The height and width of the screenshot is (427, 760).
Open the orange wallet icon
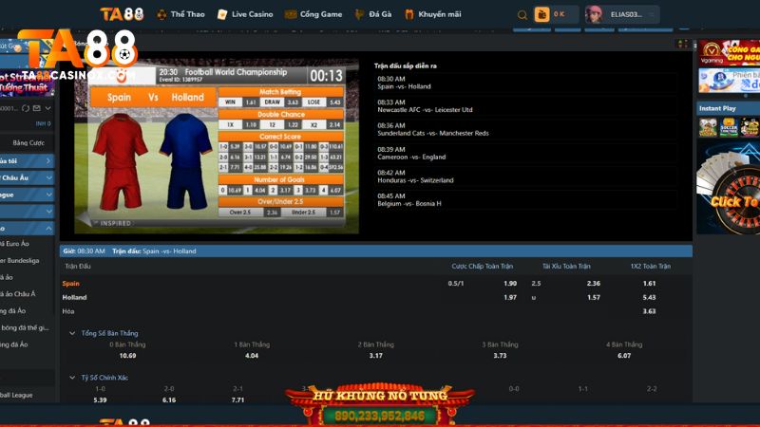(x=541, y=14)
